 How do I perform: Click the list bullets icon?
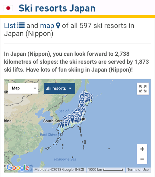(x=21, y=25)
